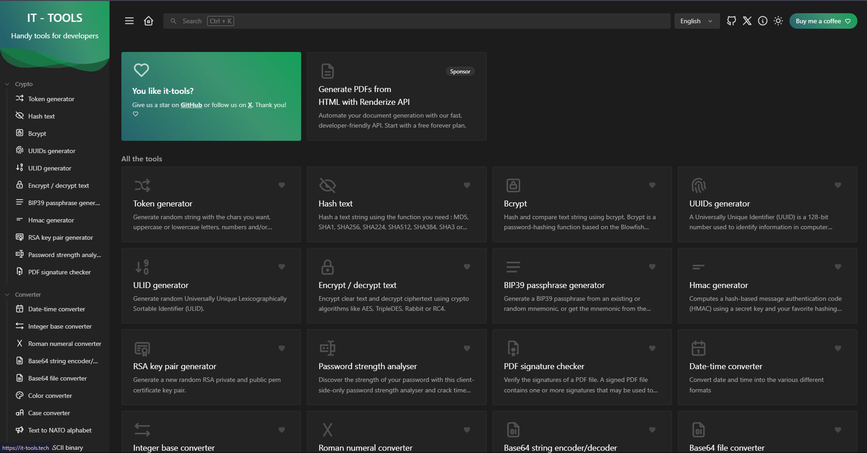This screenshot has width=867, height=453.
Task: Click the PDF signature checker card icon
Action: click(x=513, y=349)
